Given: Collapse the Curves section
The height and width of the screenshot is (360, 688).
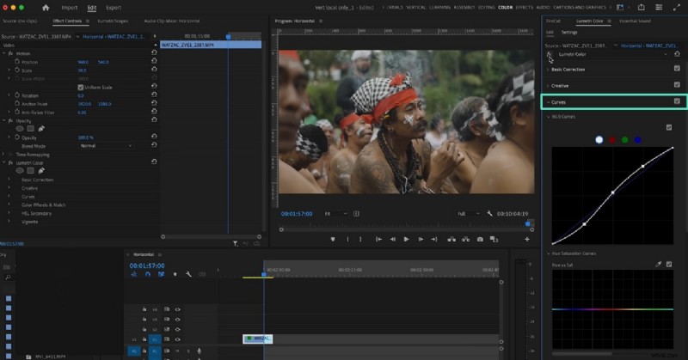Looking at the screenshot, I should (x=548, y=102).
